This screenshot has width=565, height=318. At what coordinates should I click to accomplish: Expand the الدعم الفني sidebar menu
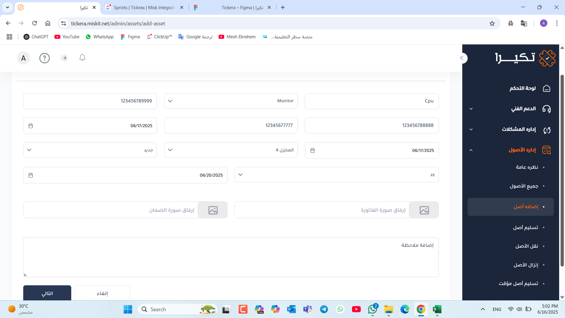[x=511, y=109]
